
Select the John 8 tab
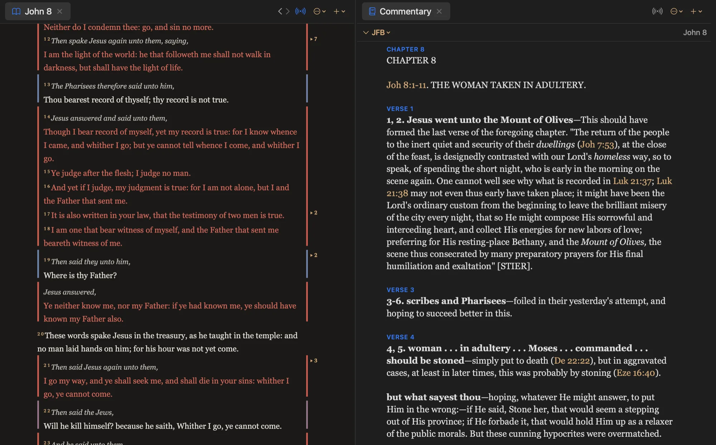point(38,11)
